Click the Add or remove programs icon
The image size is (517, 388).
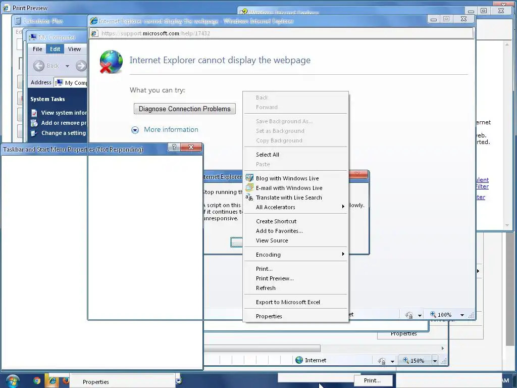tap(34, 123)
